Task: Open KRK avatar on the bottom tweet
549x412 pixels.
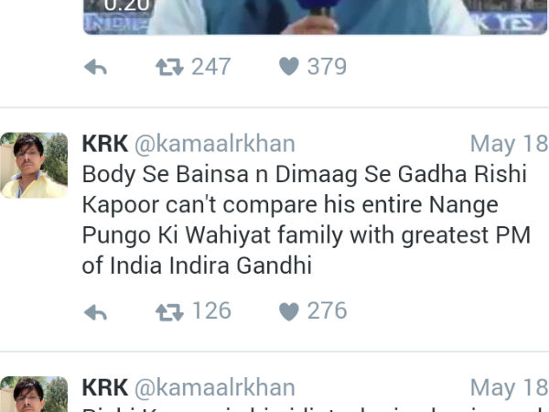Action: tap(34, 394)
